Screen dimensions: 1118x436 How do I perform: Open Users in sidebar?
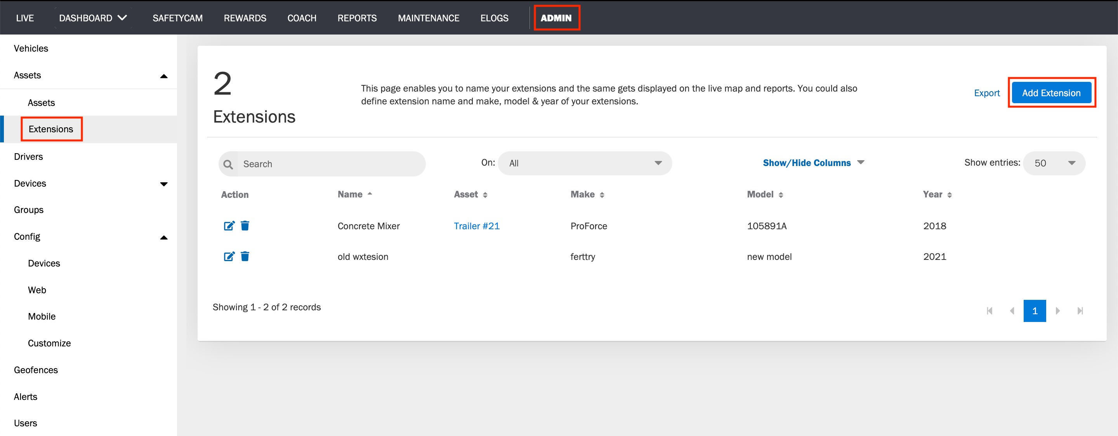point(25,423)
